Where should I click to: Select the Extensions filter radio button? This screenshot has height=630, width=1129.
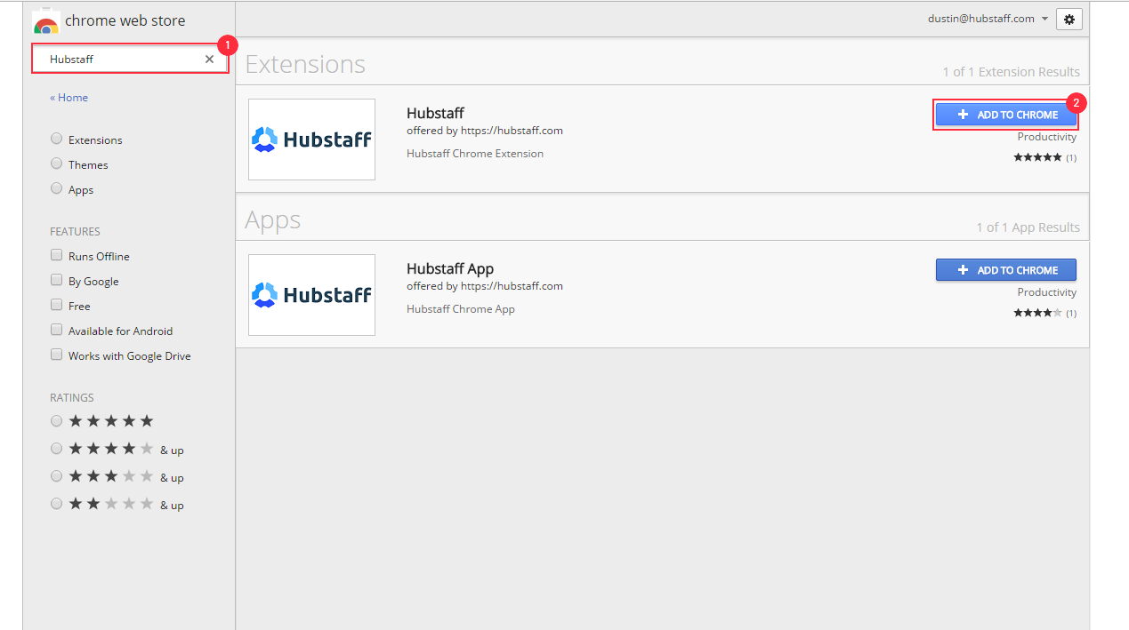[x=56, y=139]
